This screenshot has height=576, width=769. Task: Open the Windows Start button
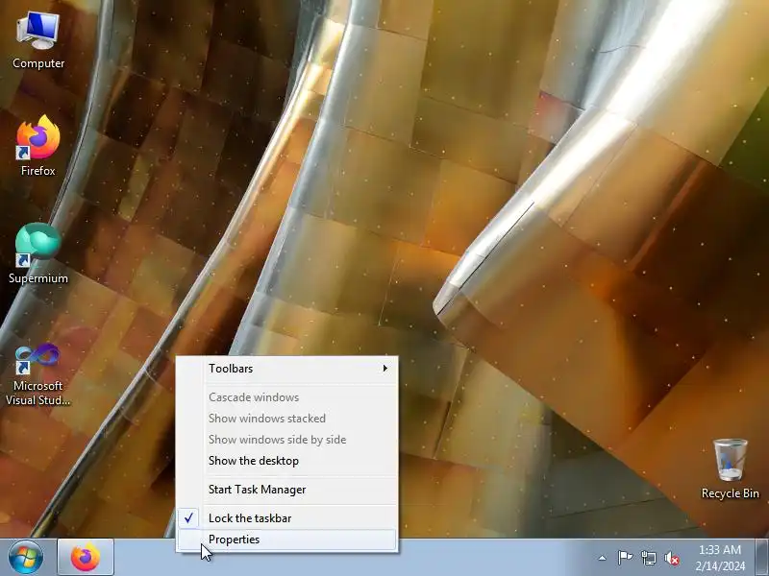pyautogui.click(x=26, y=557)
